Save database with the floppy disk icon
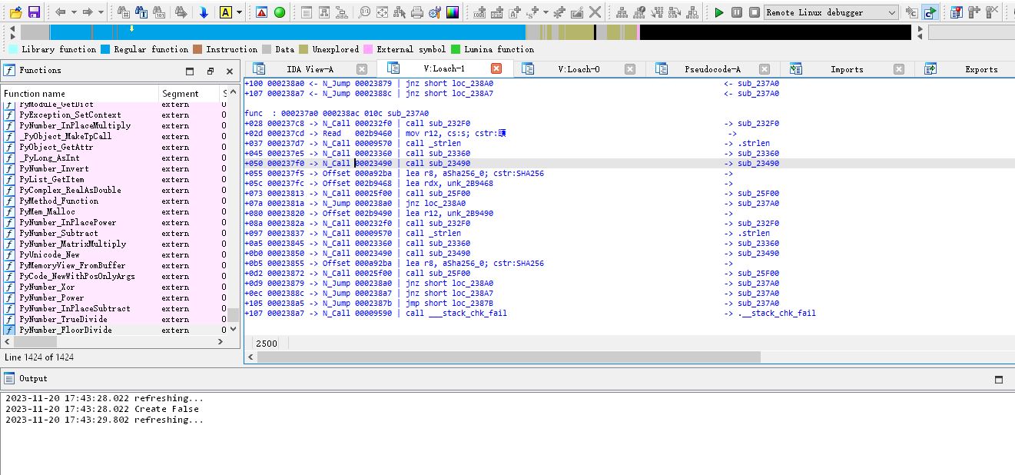The image size is (1015, 475). point(34,12)
